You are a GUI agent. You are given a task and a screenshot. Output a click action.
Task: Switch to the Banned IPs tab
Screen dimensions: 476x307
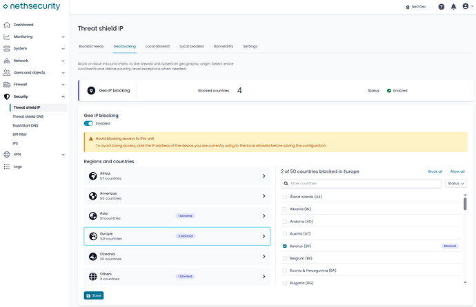point(224,46)
